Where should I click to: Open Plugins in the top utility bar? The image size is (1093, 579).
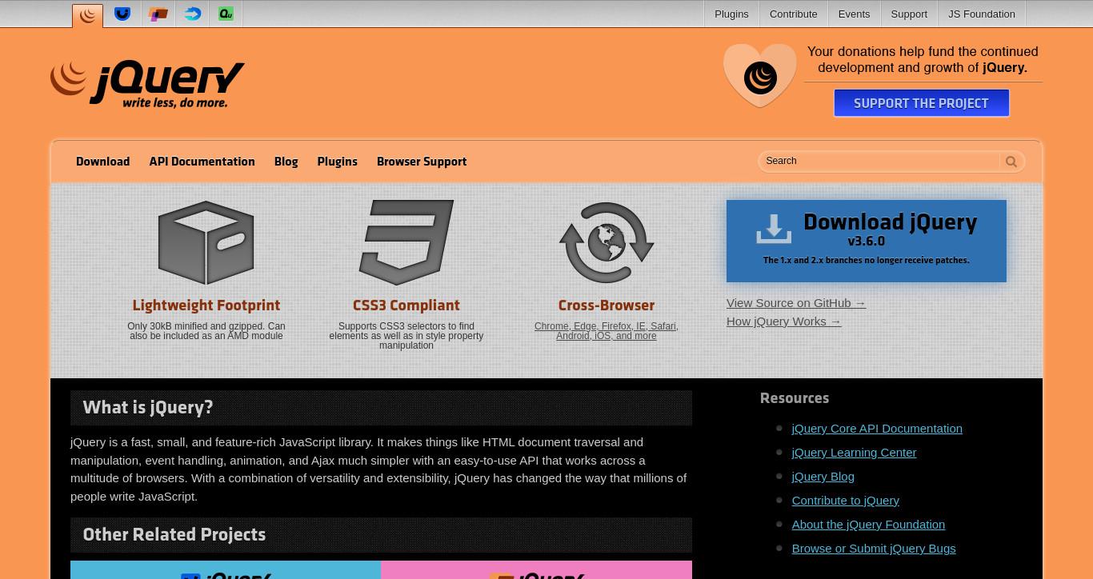731,14
